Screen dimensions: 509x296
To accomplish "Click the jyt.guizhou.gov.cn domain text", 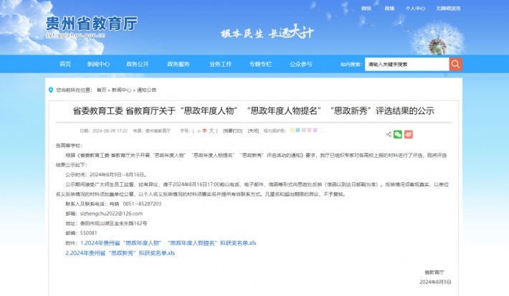I will (76, 35).
